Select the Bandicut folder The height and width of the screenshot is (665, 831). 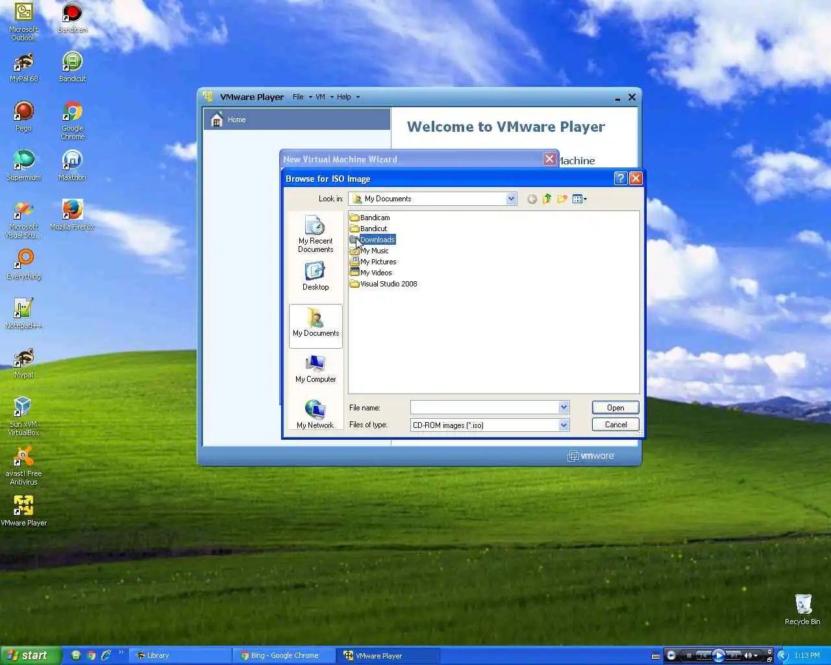tap(368, 229)
